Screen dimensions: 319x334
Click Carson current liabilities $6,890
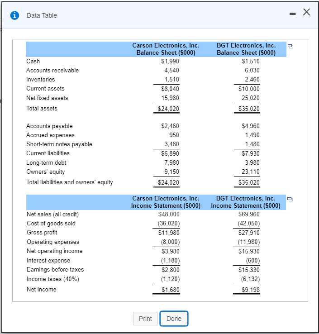pos(170,153)
